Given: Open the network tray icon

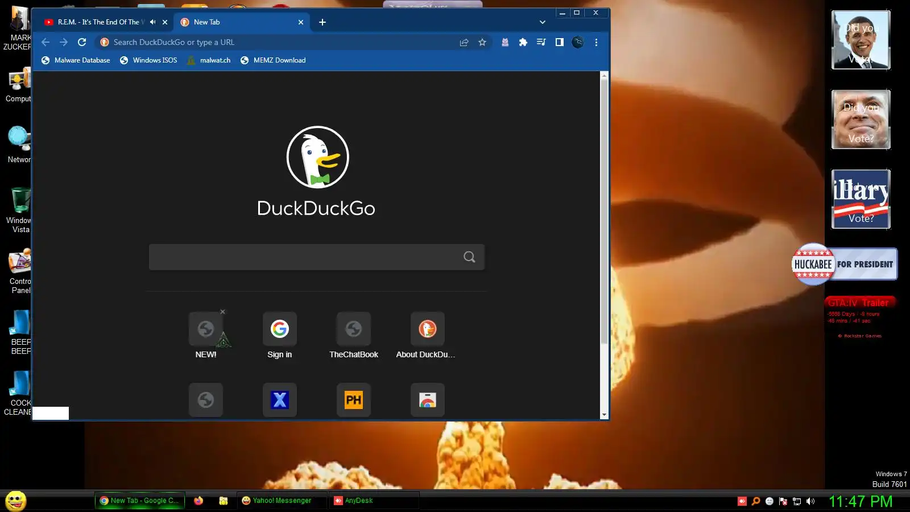Looking at the screenshot, I should pos(797,501).
